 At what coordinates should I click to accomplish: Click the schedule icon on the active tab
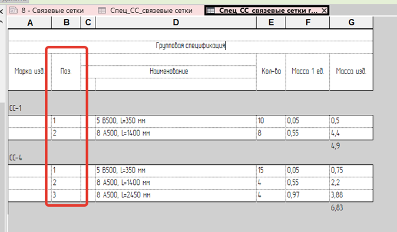pyautogui.click(x=211, y=11)
